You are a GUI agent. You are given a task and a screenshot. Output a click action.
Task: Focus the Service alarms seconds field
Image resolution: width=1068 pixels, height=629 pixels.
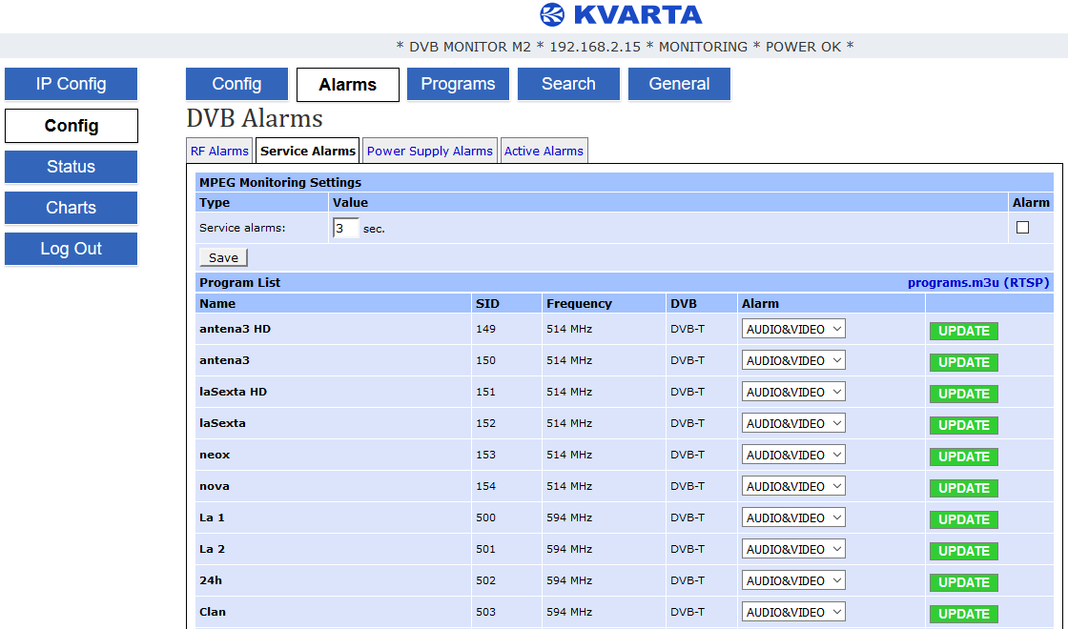click(x=345, y=228)
